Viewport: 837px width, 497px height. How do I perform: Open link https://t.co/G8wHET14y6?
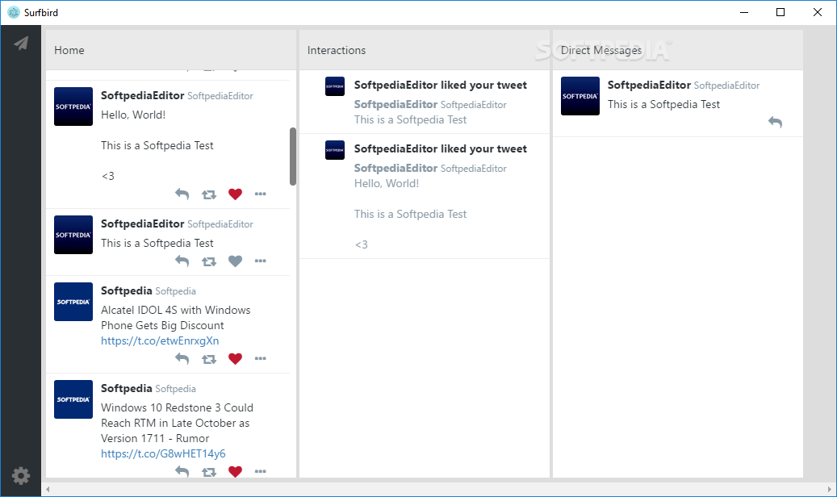pos(163,453)
